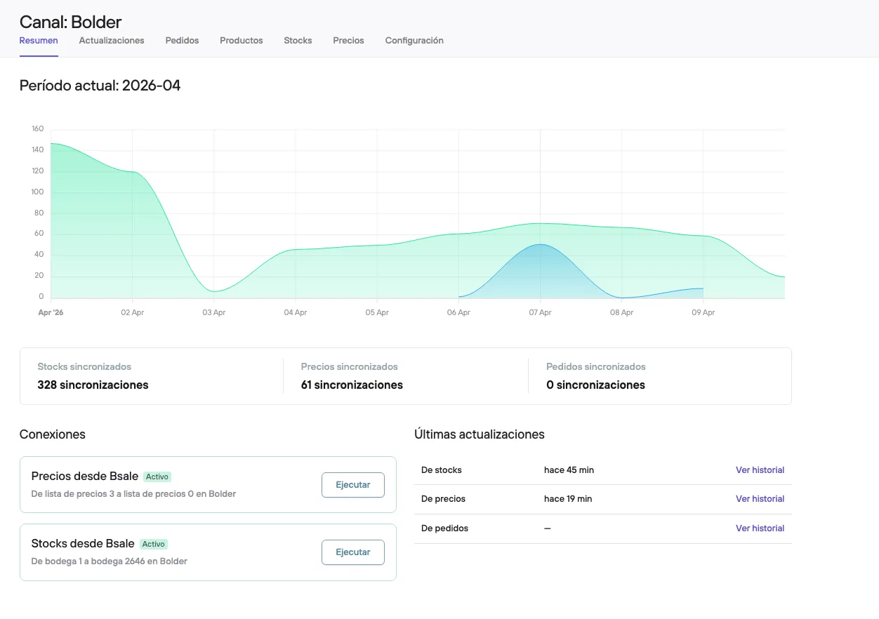
Task: Switch to the Actualizaciones tab
Action: tap(112, 41)
